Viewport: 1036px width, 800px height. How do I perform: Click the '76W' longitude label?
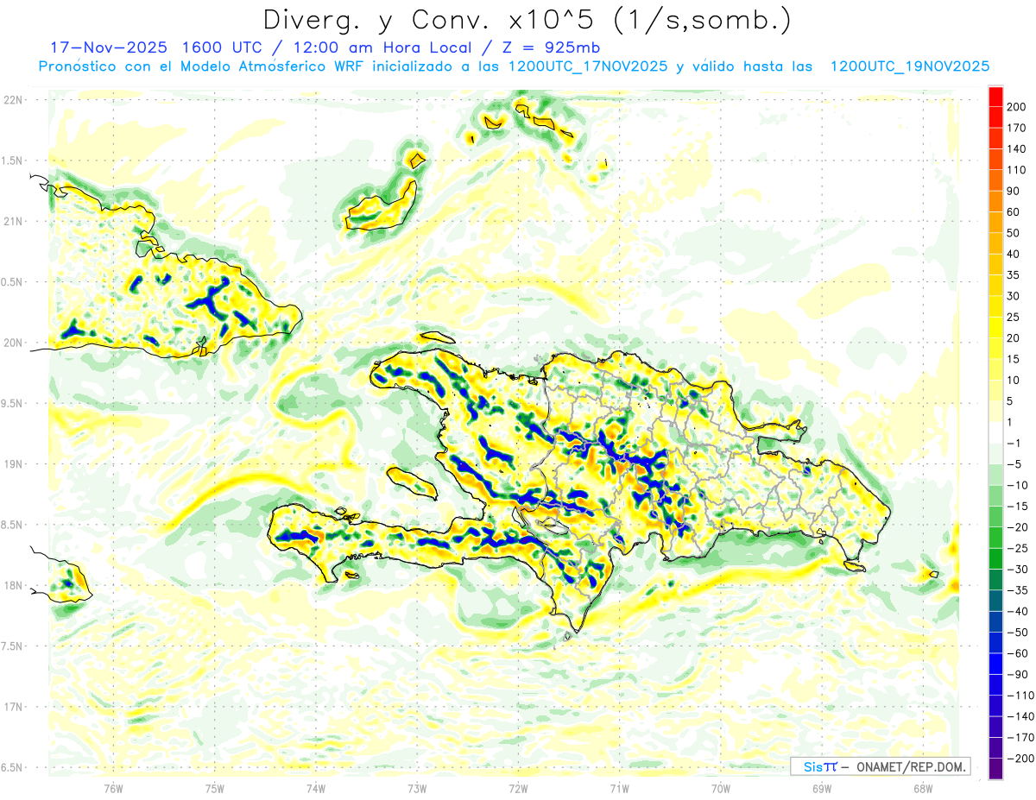click(114, 787)
